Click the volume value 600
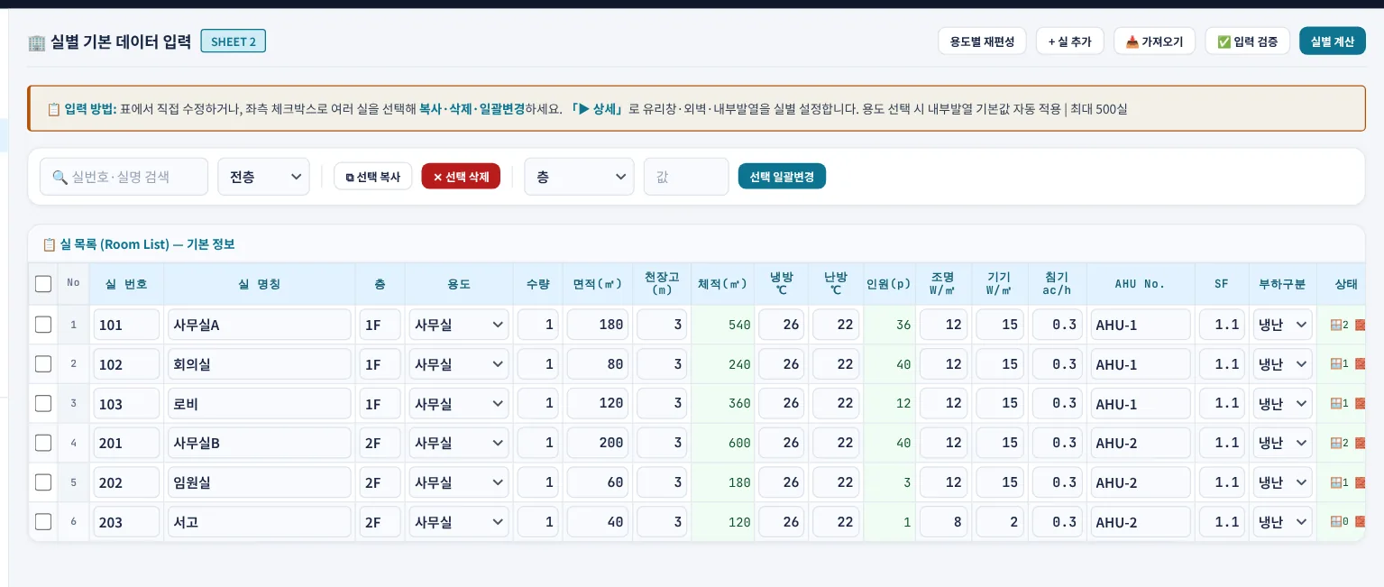 tap(739, 443)
